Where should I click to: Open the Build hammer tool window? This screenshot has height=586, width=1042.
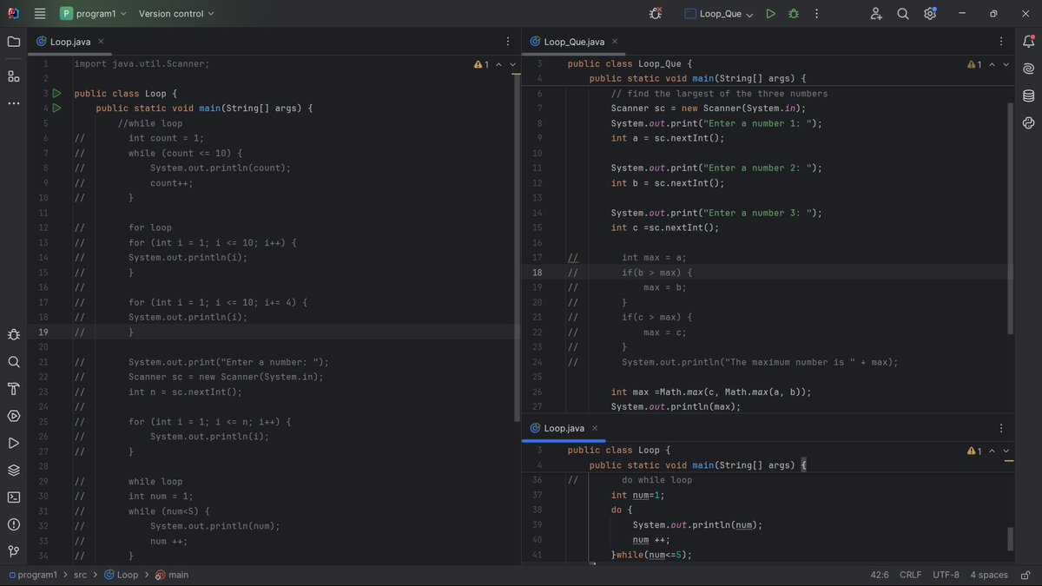pos(13,389)
